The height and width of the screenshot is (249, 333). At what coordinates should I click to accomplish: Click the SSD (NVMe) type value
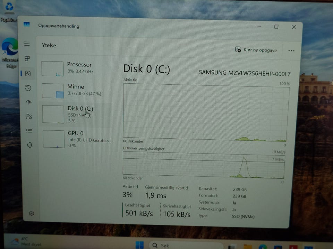[243, 216]
